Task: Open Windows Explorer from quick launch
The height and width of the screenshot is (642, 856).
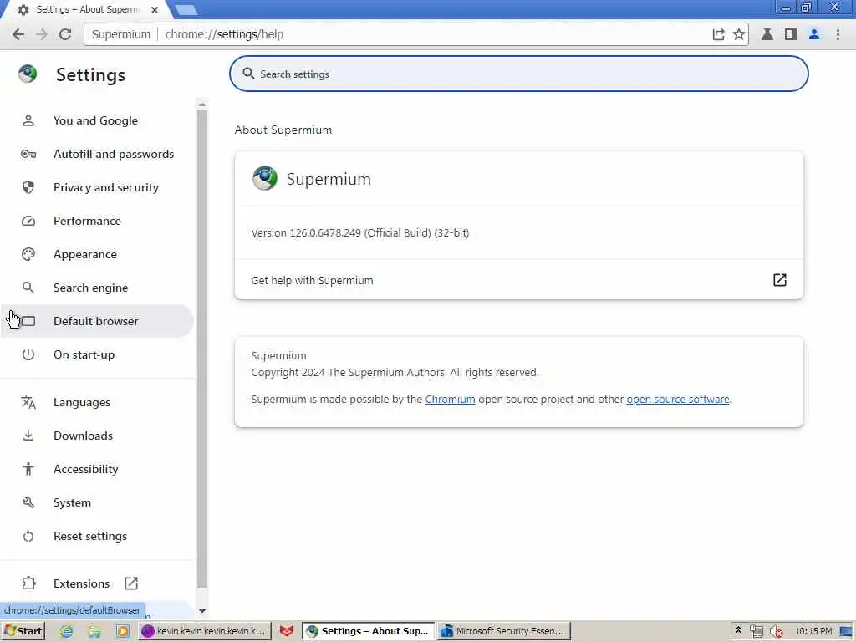Action: [x=94, y=631]
